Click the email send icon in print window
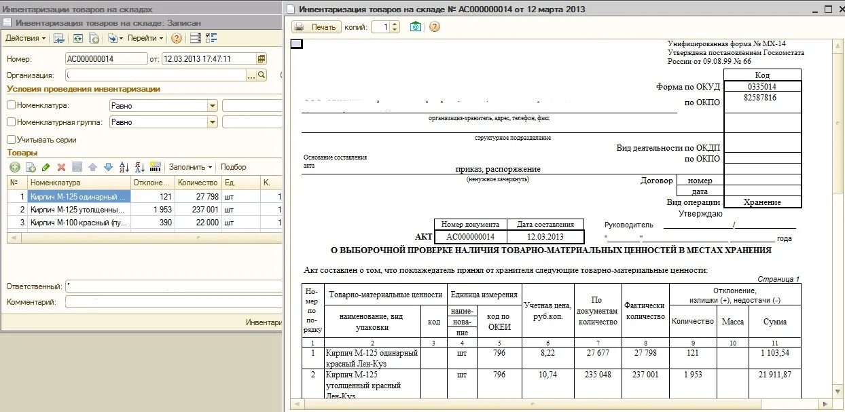Screen dimensions: 845x412 pos(416,27)
